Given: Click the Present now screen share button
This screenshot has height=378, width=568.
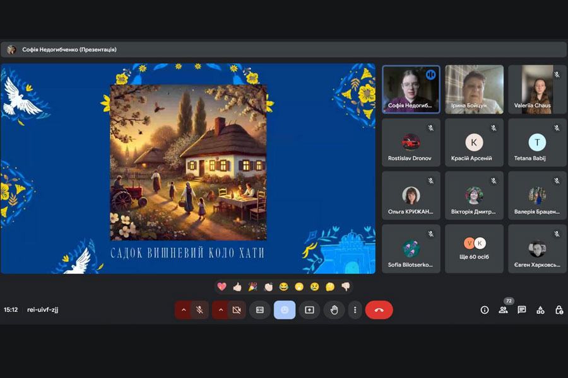Looking at the screenshot, I should [x=309, y=310].
